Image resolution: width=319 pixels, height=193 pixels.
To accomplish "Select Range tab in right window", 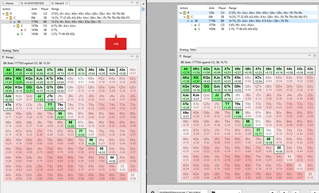I will [x=185, y=56].
